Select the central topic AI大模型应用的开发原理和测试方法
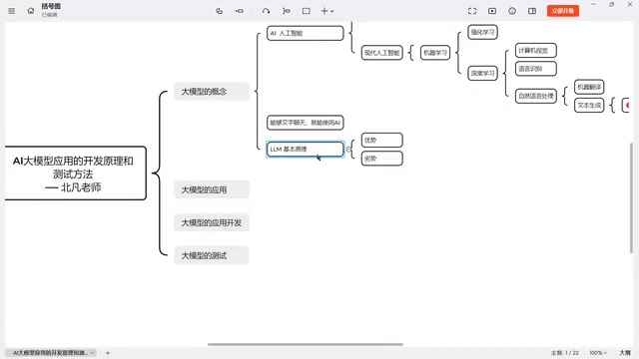Screen dimensions: 639x359 76,173
